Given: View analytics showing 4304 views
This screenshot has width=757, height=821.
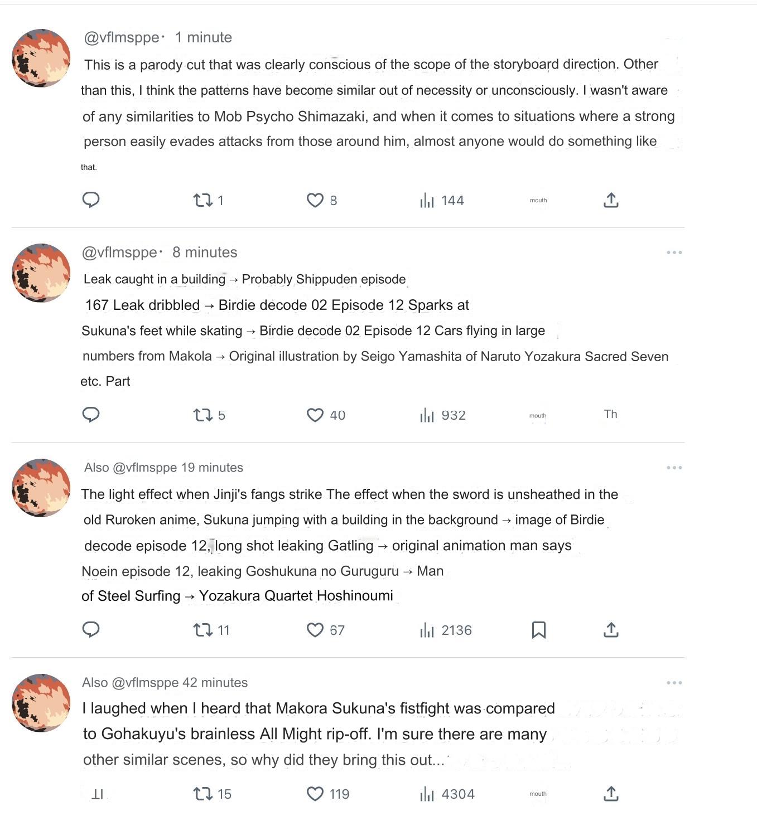Looking at the screenshot, I should coord(427,794).
